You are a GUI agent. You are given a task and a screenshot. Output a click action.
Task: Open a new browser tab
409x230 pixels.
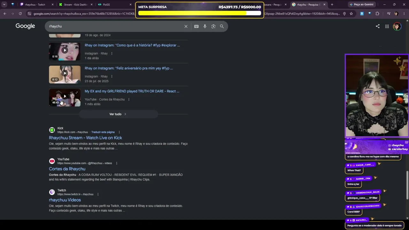(x=332, y=4)
